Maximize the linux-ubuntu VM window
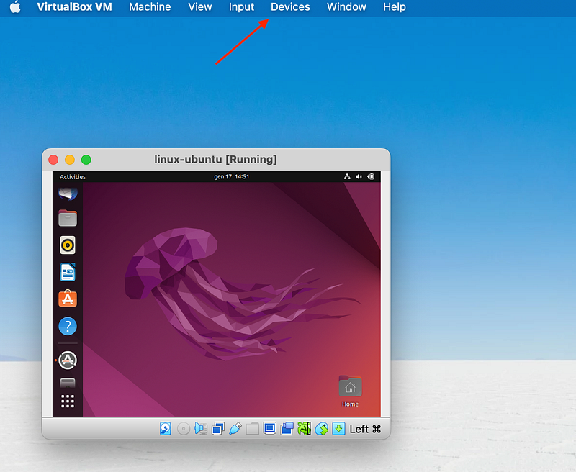The image size is (576, 472). [86, 160]
